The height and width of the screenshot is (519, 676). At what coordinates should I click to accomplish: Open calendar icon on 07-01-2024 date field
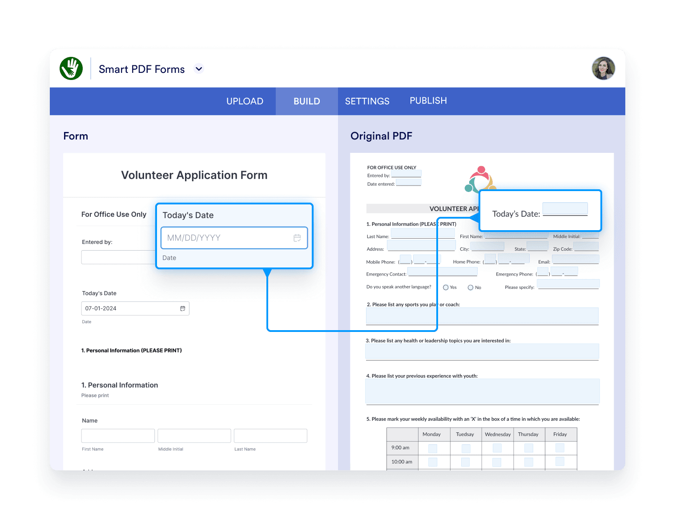click(x=182, y=308)
